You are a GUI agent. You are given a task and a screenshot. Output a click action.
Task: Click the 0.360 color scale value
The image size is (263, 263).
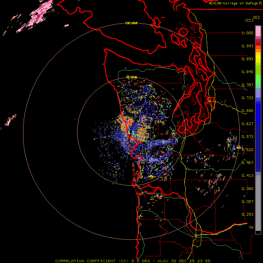[x=248, y=189]
